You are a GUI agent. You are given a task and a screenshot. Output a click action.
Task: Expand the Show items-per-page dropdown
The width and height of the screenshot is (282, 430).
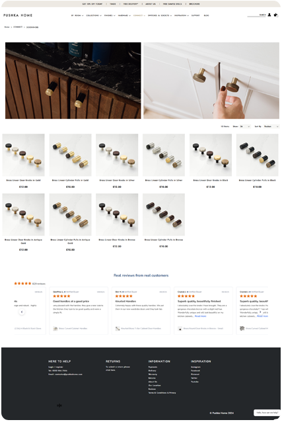point(245,126)
